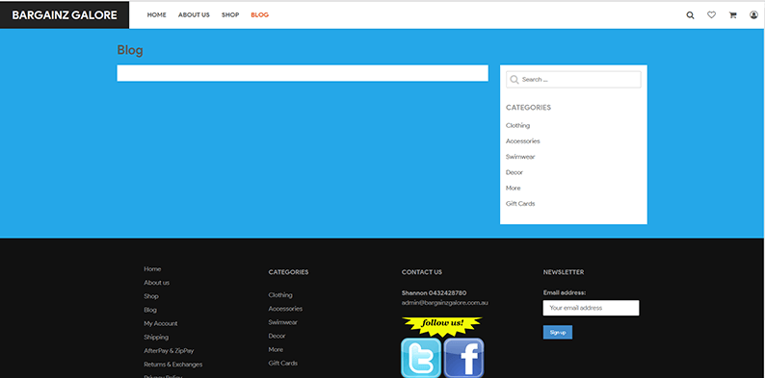
Task: Open Accessories category in sidebar
Action: coord(523,140)
